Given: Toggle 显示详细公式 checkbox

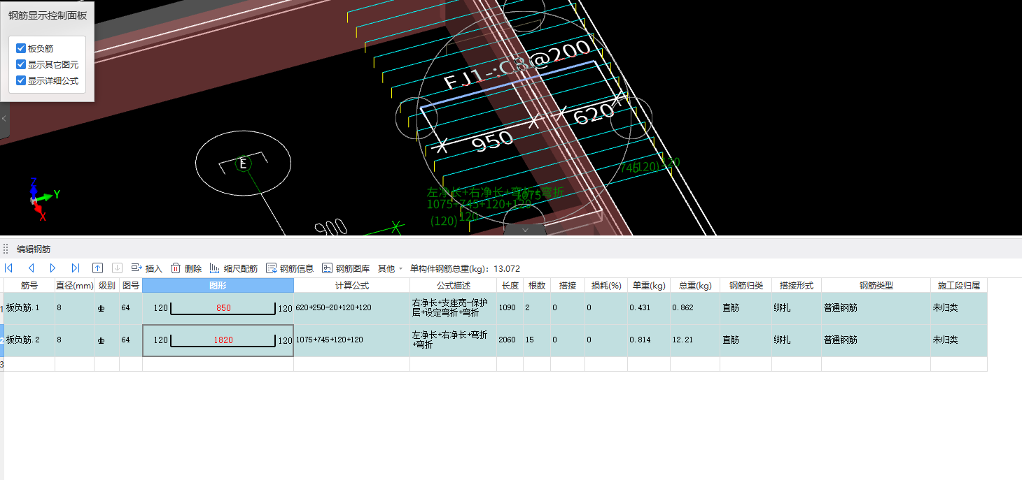Looking at the screenshot, I should point(21,80).
